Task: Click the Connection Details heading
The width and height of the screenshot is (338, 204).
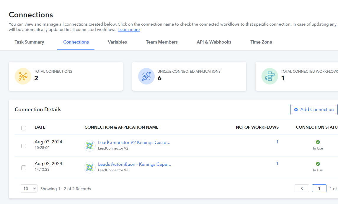Action: pos(38,110)
